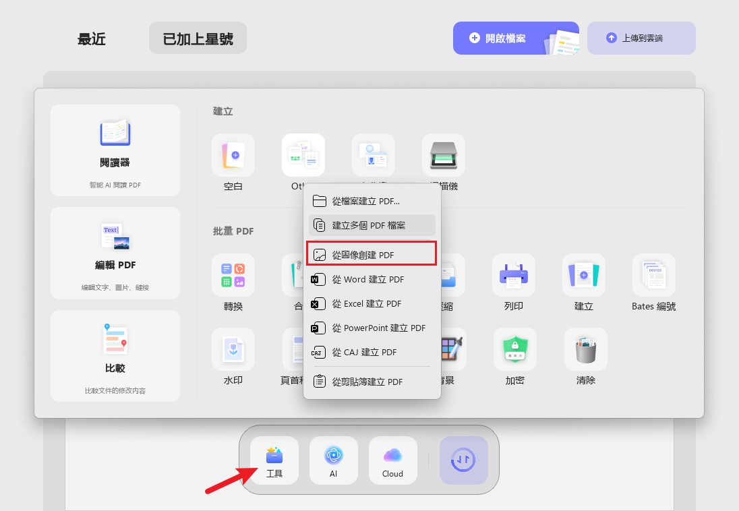Choose 建立多個 PDF 檔案 menu item
739x511 pixels.
click(x=372, y=225)
